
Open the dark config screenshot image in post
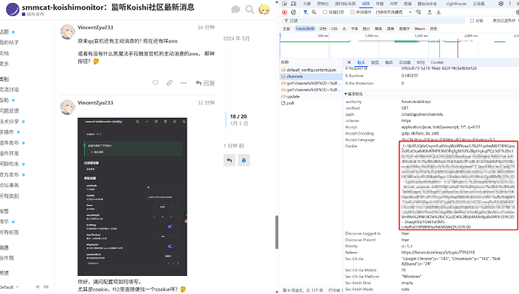(132, 196)
